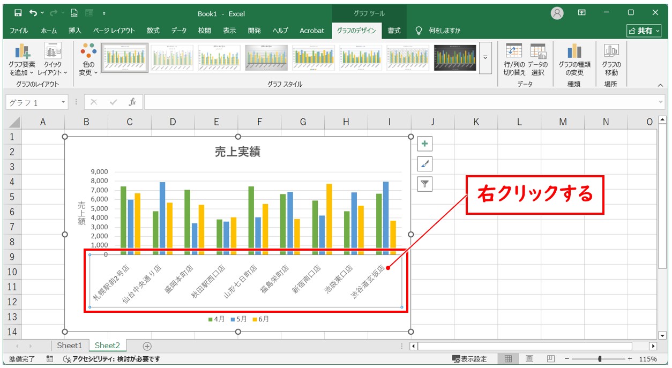
Task: Click the Chart Styles brush button
Action: [x=424, y=164]
